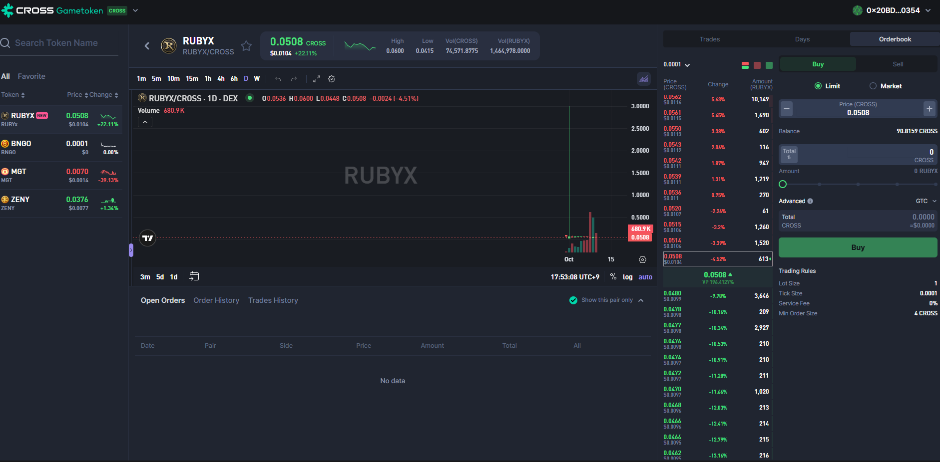Select the Limit order type
The image size is (940, 462).
pos(828,86)
